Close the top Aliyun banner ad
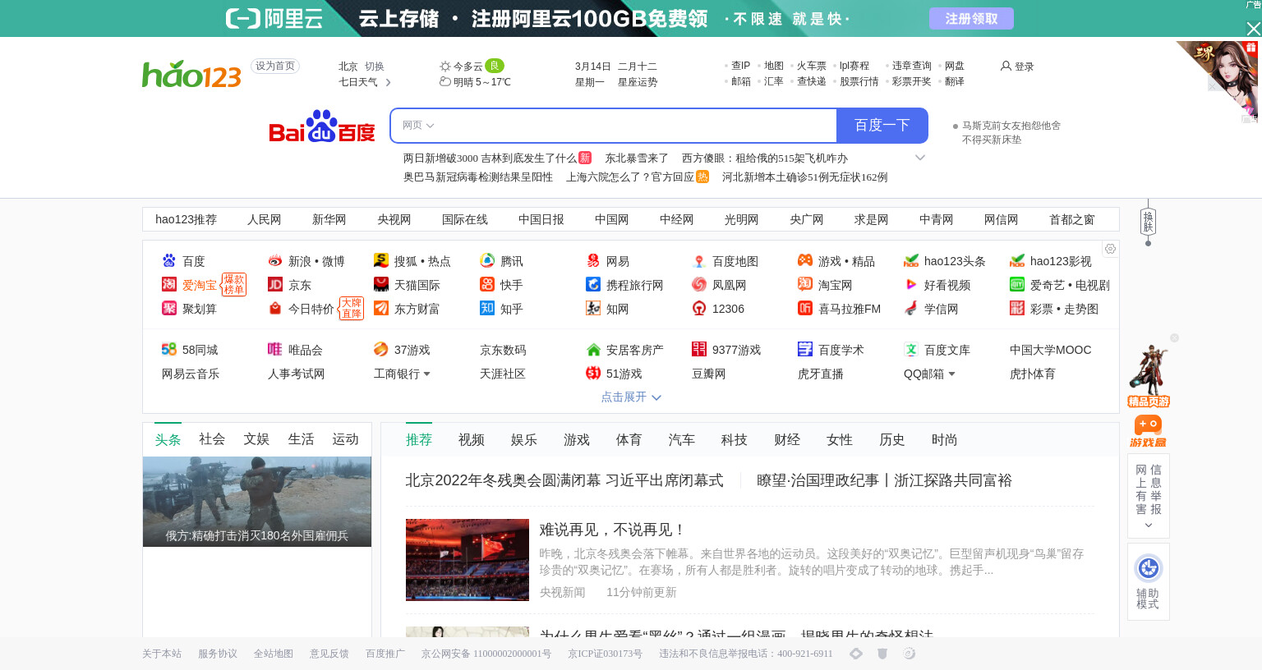Viewport: 1262px width, 670px height. coord(1253,29)
